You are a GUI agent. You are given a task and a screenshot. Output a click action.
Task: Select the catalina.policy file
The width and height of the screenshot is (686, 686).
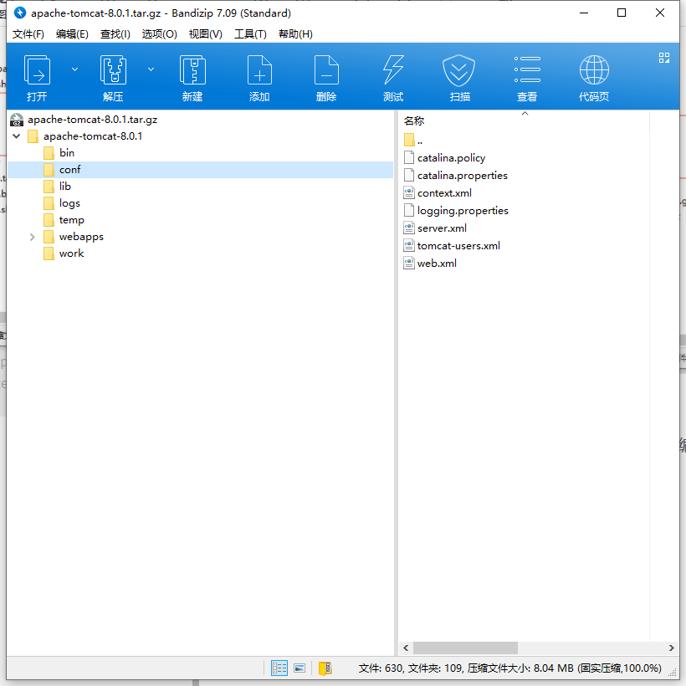[x=451, y=158]
